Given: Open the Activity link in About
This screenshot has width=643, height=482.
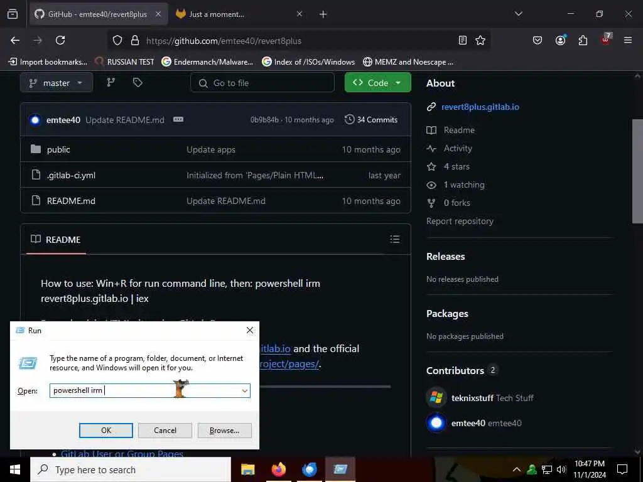Looking at the screenshot, I should [458, 148].
